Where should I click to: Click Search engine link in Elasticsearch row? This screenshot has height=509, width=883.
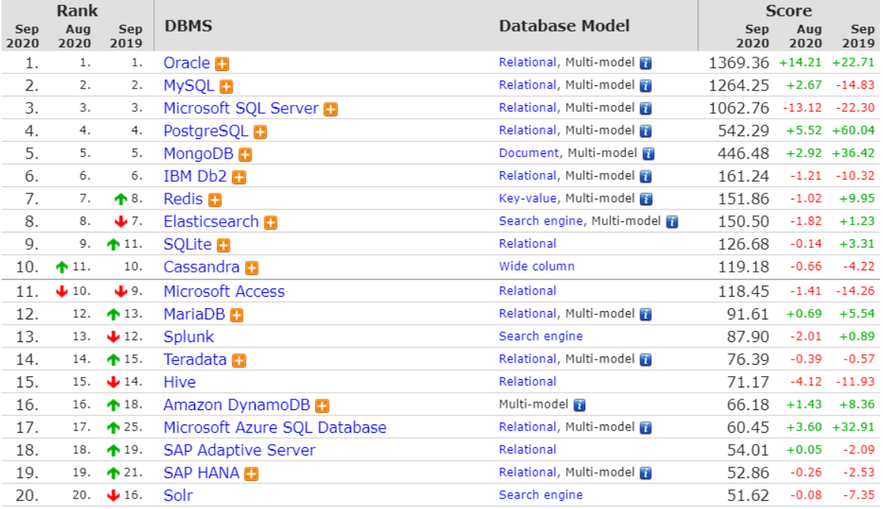(541, 221)
